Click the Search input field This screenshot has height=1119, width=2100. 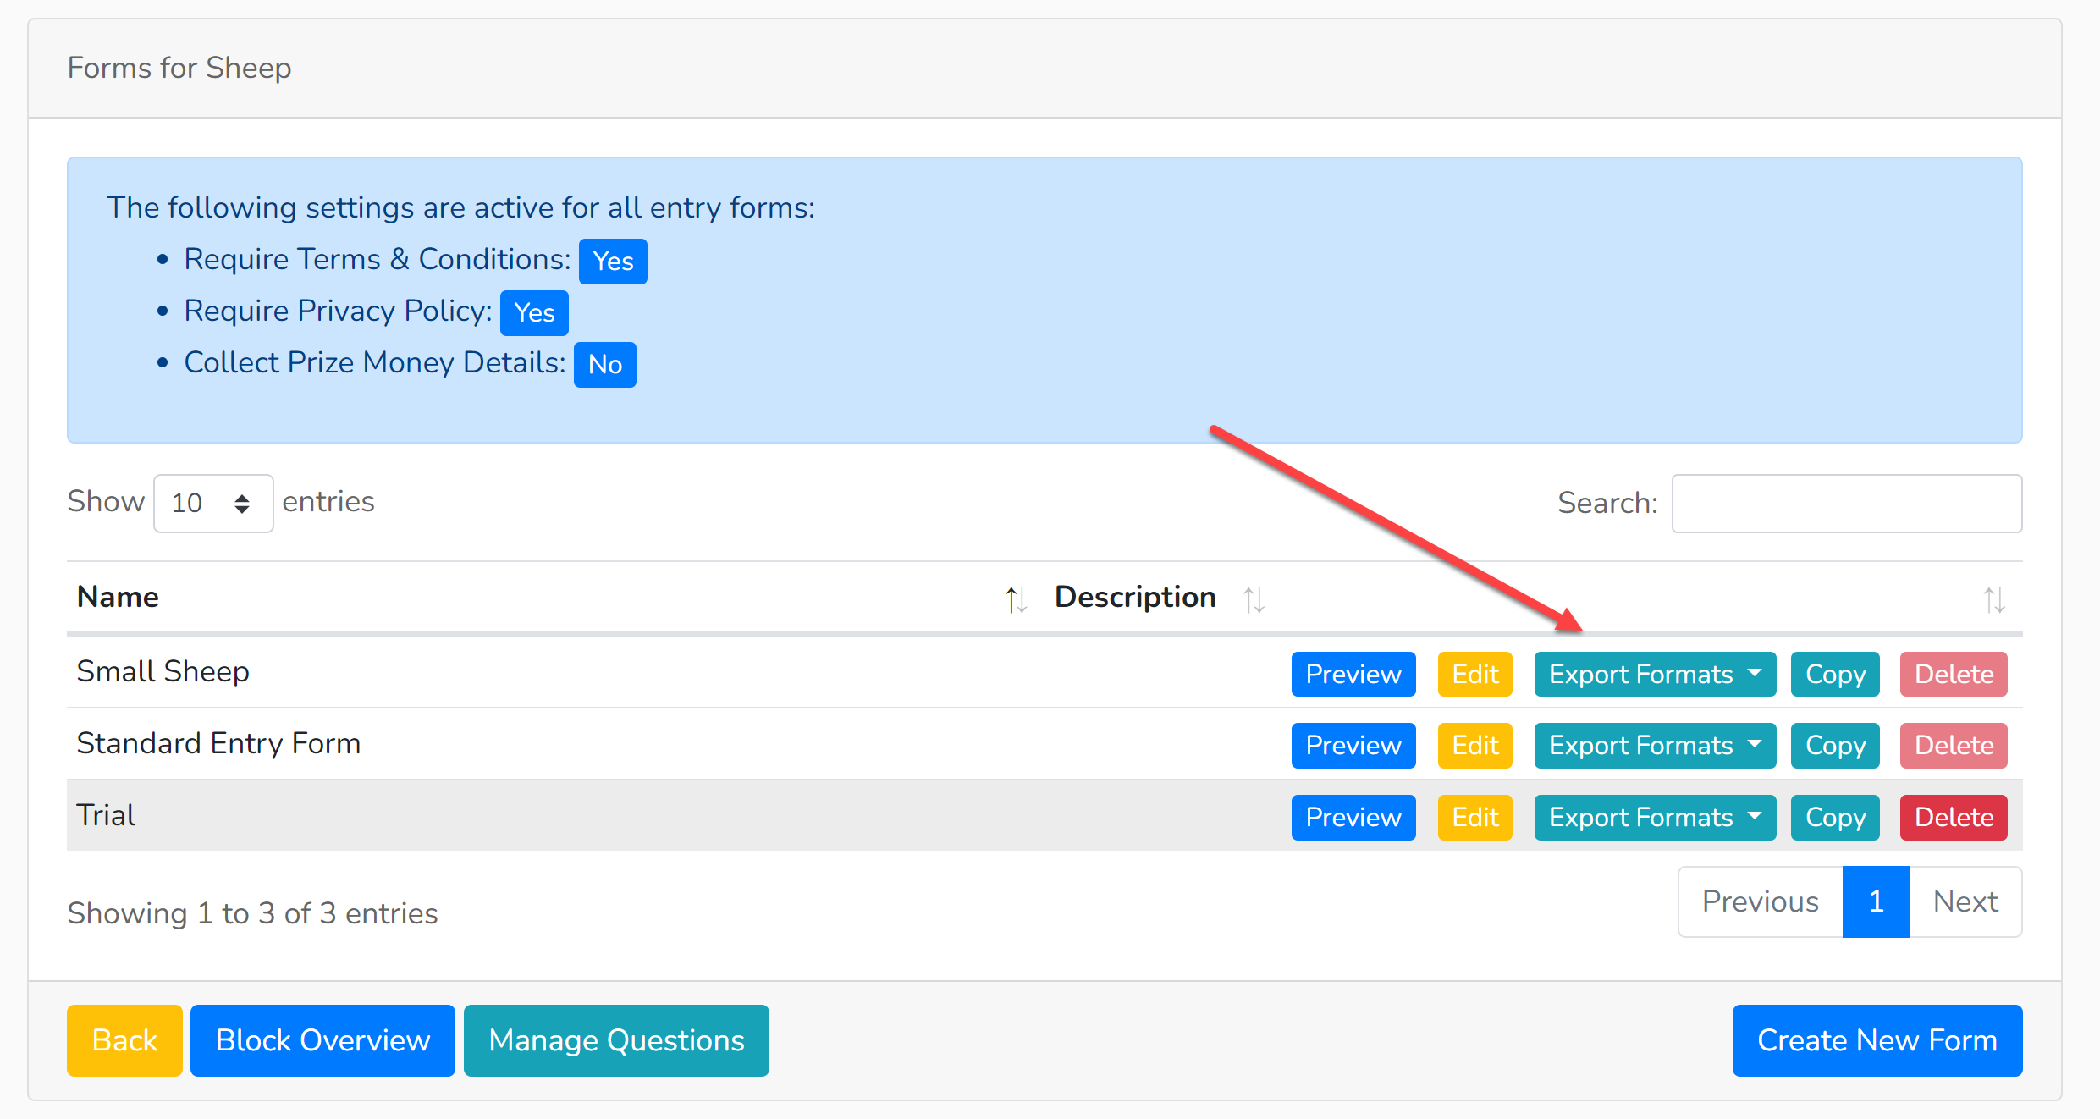tap(1847, 503)
